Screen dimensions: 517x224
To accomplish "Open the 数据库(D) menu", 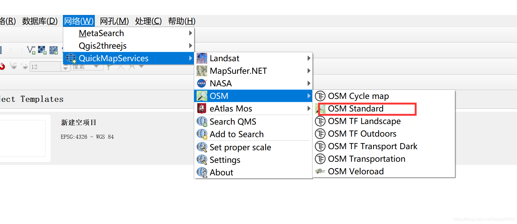I will pos(40,21).
